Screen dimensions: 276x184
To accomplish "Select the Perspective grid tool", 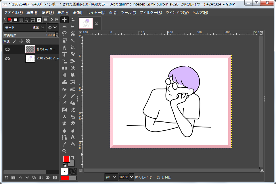I will point(64,75).
